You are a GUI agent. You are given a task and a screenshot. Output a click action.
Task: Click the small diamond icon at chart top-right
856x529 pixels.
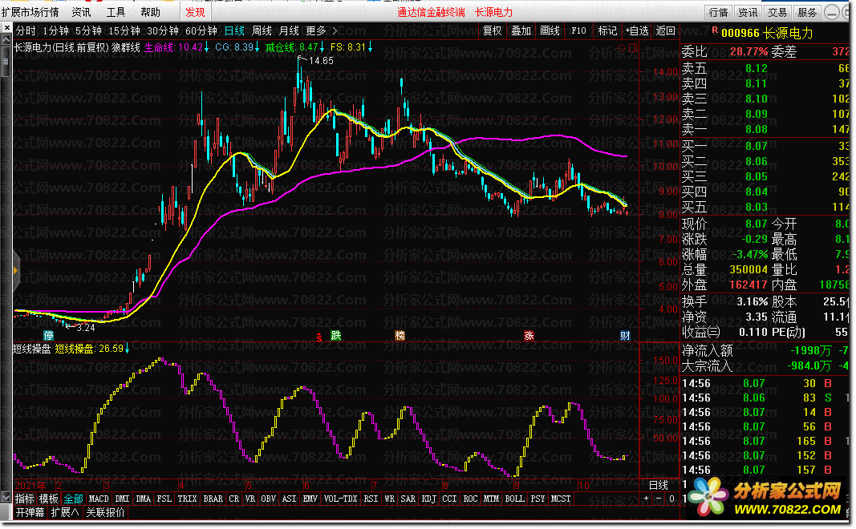(x=621, y=48)
